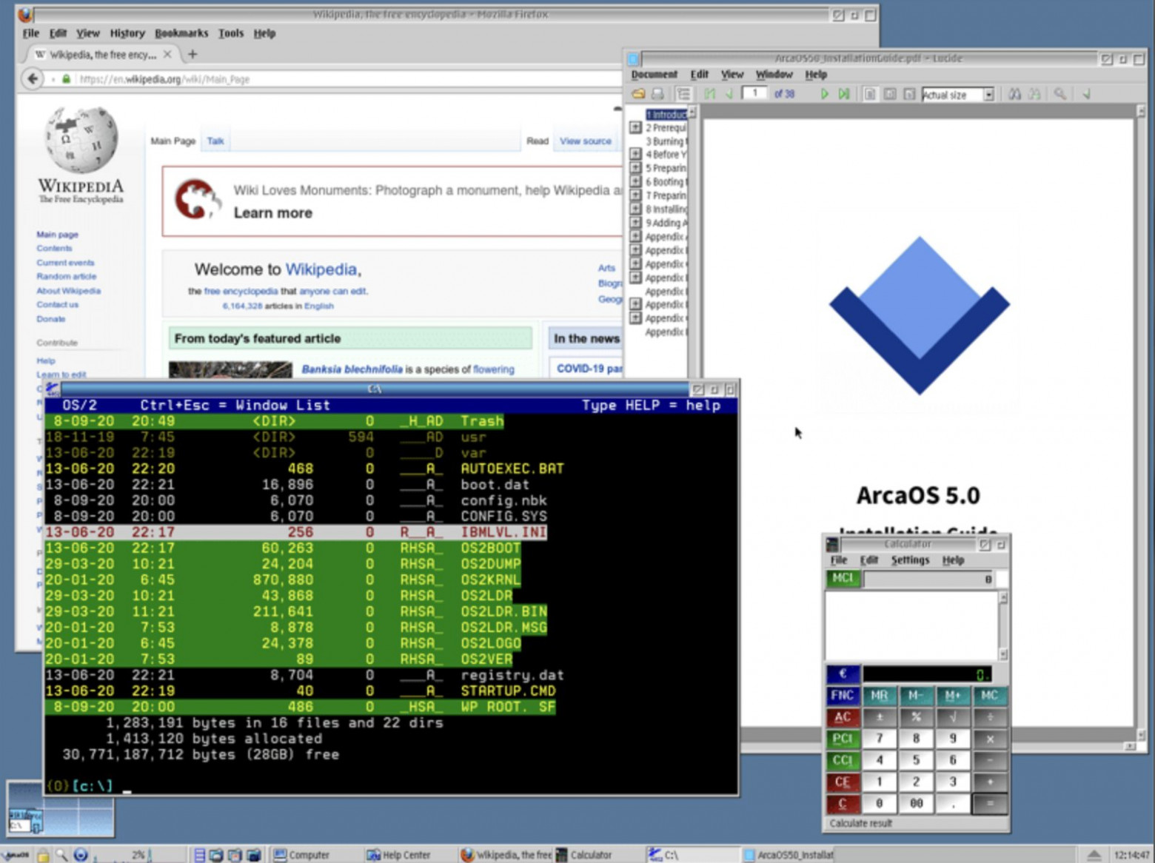
Task: Open the Banksia blechnifolia article link
Action: tap(352, 369)
